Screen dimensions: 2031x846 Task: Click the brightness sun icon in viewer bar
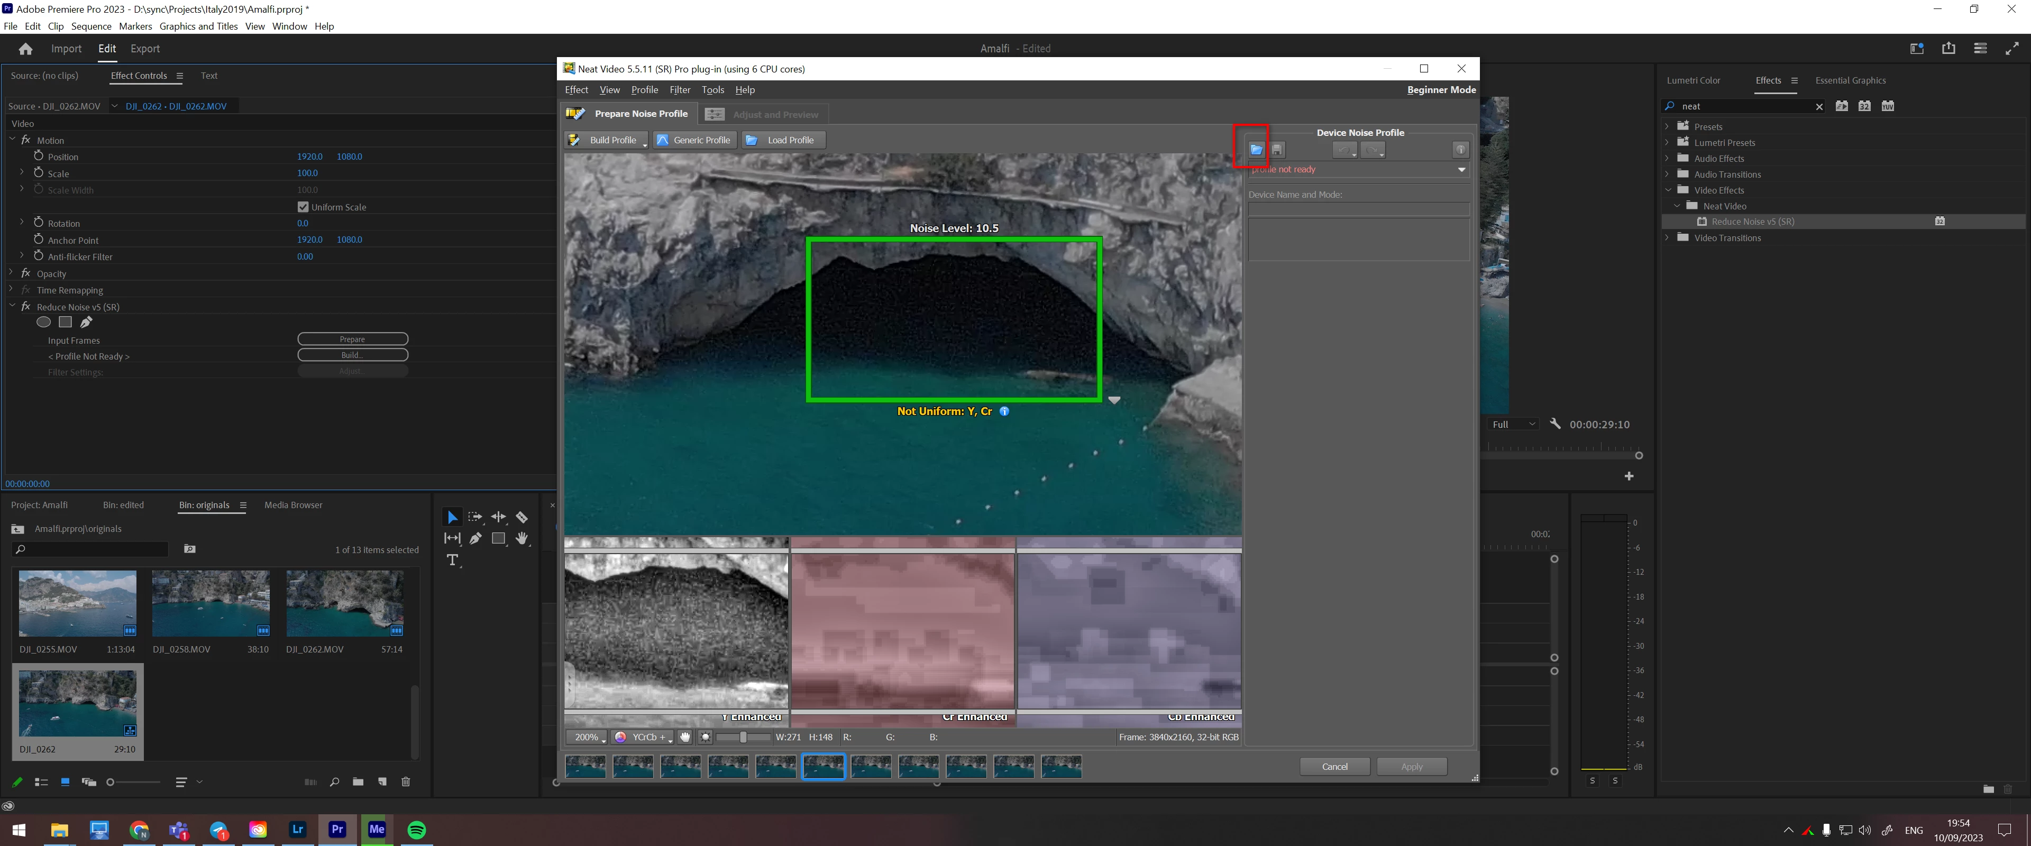[x=706, y=737]
